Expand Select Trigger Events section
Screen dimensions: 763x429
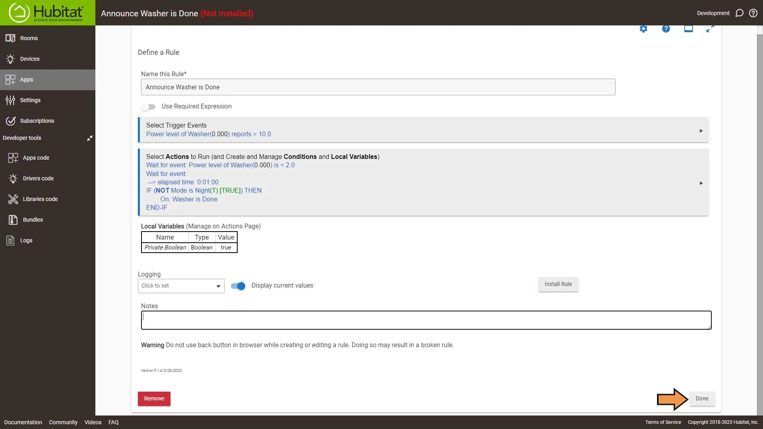pos(701,129)
